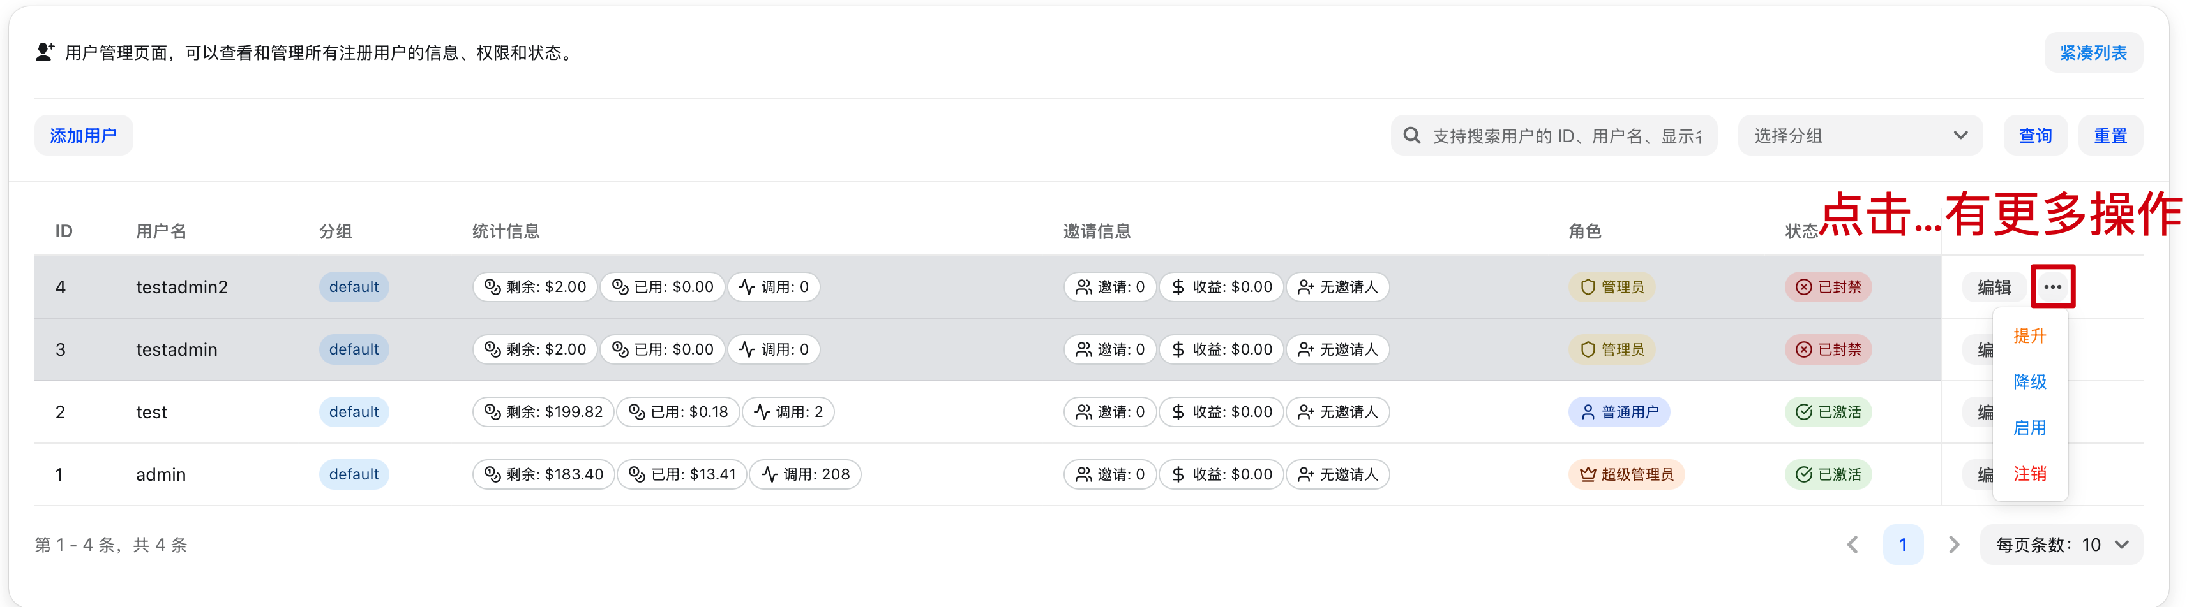2187x607 pixels.
Task: Click the shield icon on testadmin2's 管理员 badge
Action: 1588,286
